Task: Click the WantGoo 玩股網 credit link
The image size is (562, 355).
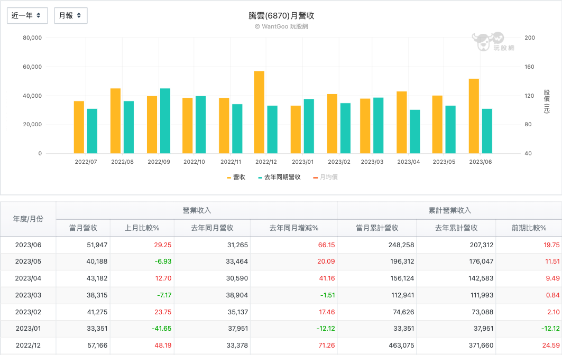Action: click(281, 26)
